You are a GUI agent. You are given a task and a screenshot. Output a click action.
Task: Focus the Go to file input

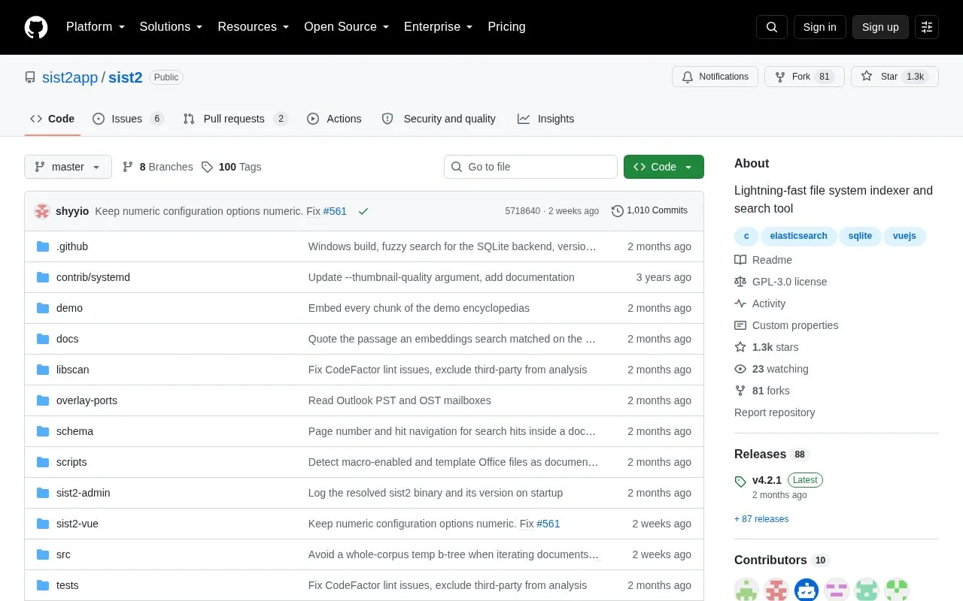pos(530,167)
